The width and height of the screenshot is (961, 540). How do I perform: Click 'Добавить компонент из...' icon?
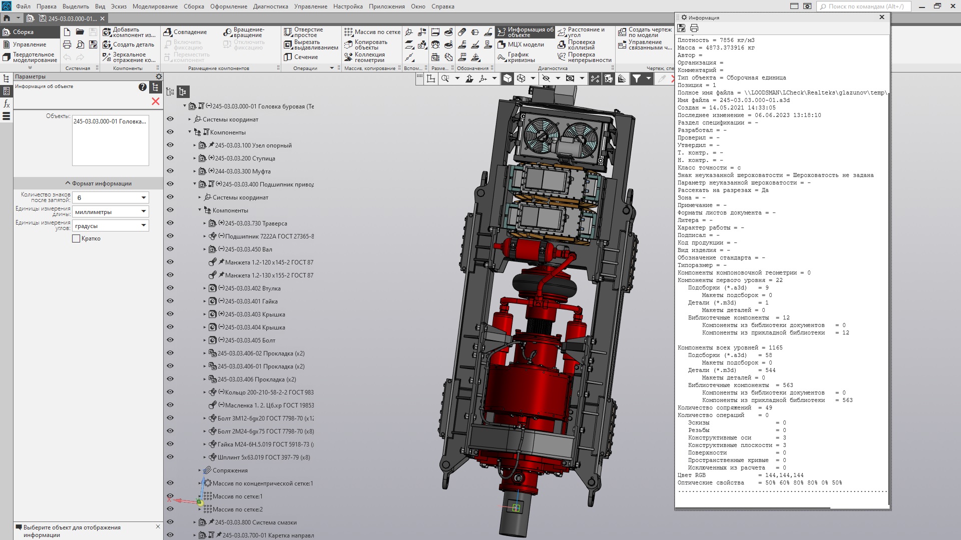107,32
